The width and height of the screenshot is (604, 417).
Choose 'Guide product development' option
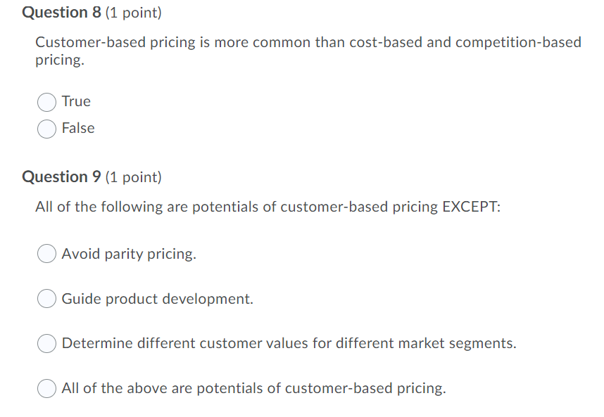pos(46,298)
